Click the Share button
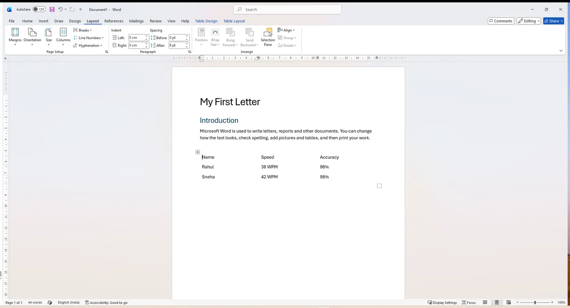Image resolution: width=570 pixels, height=308 pixels. 553,21
